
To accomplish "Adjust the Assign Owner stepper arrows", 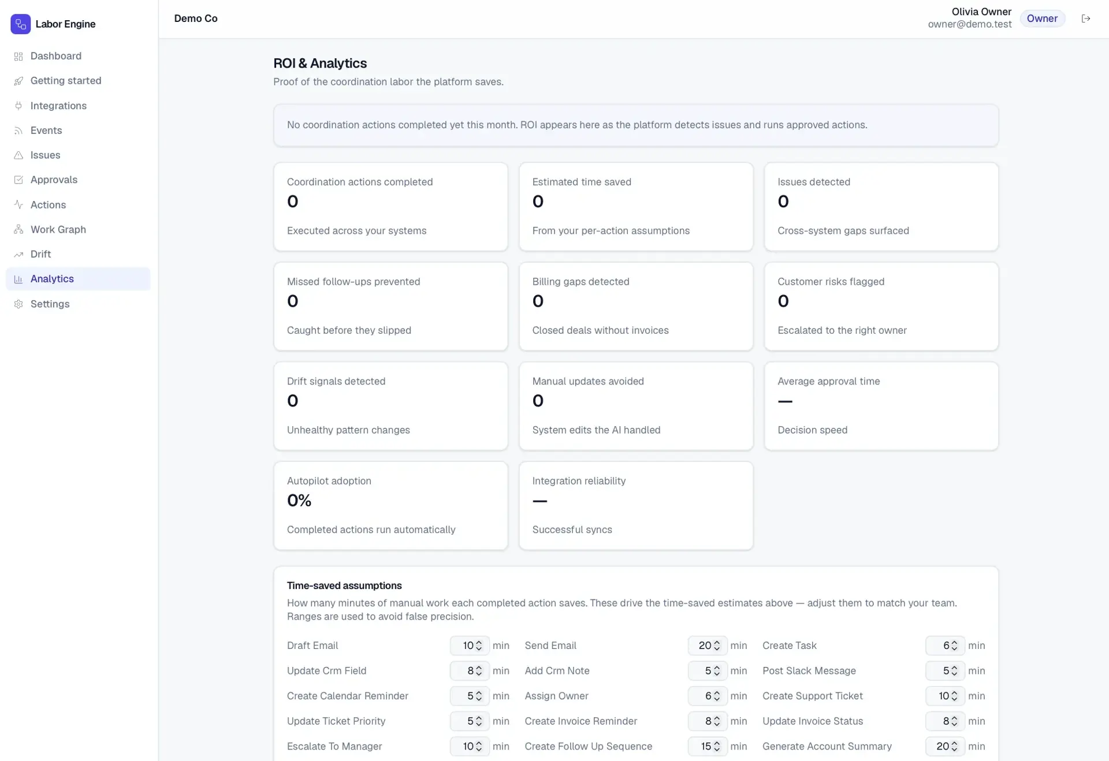I will click(717, 696).
